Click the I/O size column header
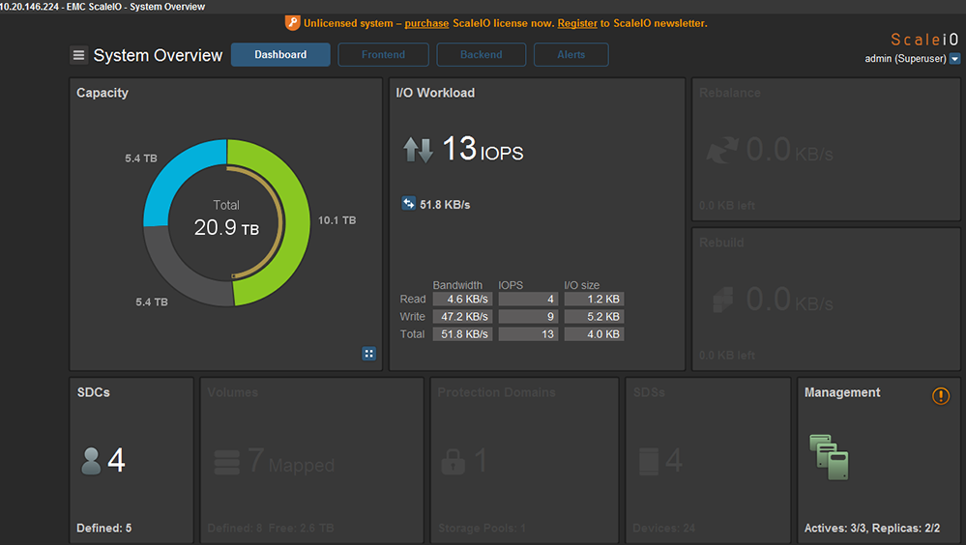The height and width of the screenshot is (545, 966). 581,285
